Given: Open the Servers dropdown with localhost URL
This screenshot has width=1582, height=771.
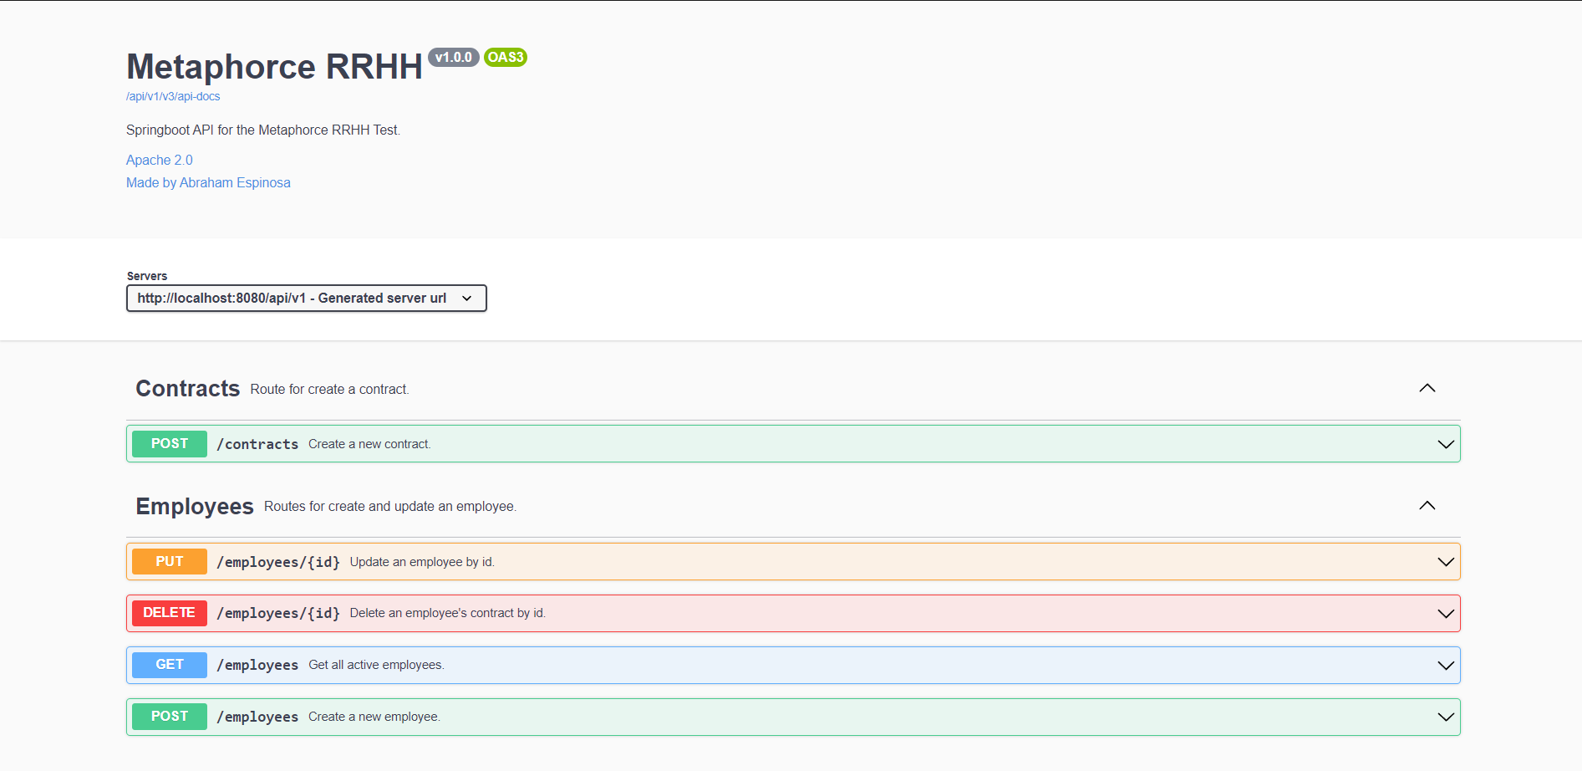Looking at the screenshot, I should coord(307,298).
